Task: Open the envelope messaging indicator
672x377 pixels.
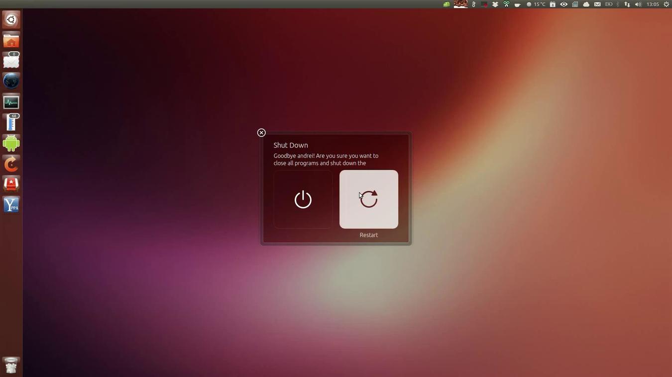Action: coord(597,4)
